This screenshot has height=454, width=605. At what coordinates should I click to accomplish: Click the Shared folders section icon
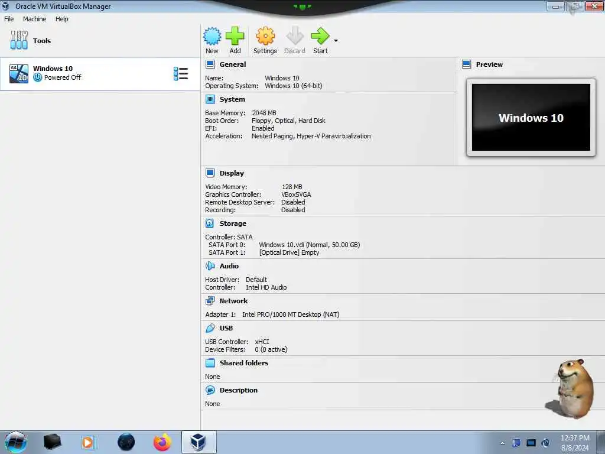210,362
